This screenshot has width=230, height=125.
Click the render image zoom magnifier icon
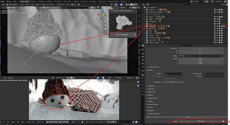click(138, 82)
